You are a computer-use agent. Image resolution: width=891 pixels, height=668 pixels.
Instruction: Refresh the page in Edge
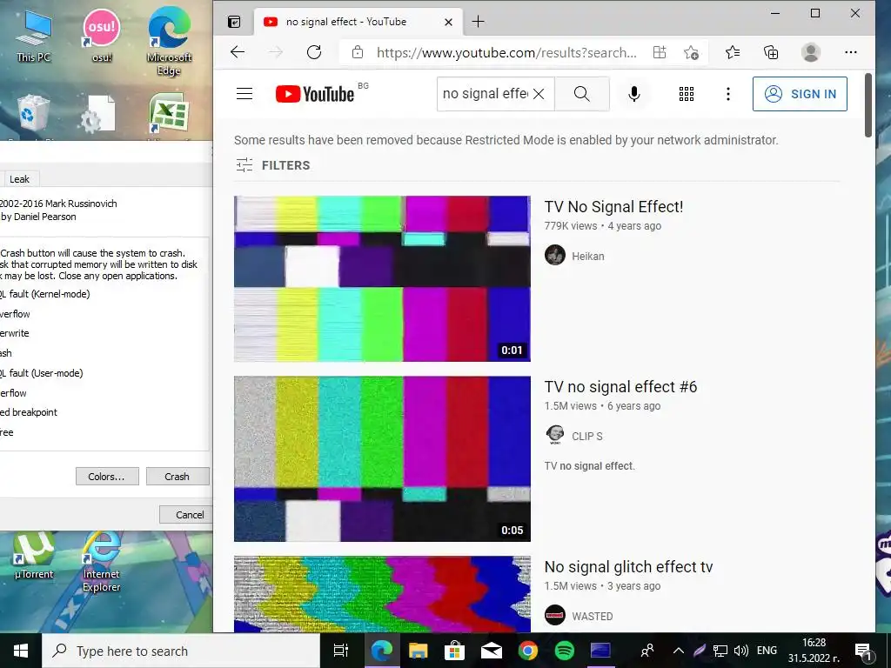tap(314, 52)
